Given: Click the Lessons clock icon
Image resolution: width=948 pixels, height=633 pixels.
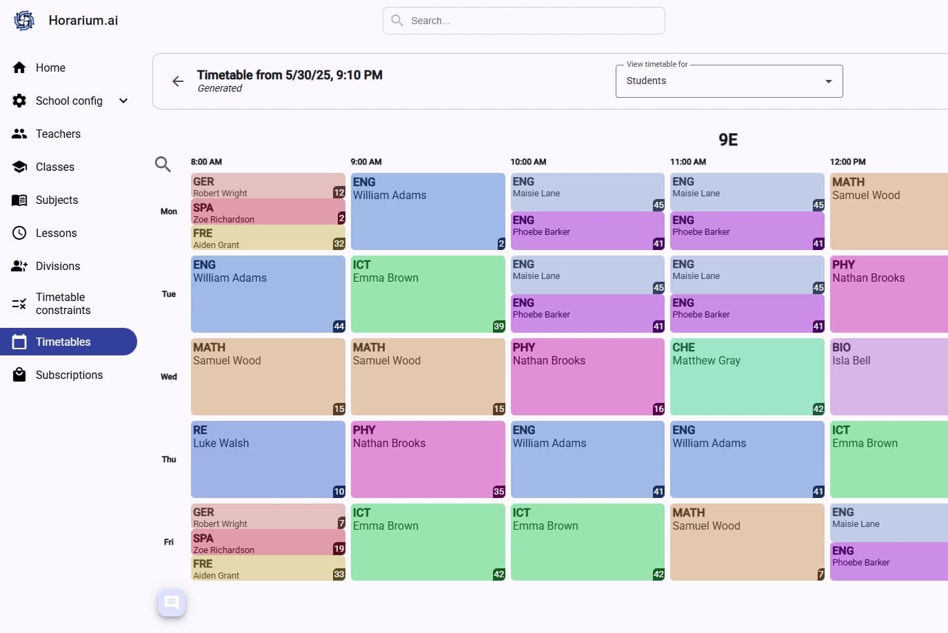Looking at the screenshot, I should click(19, 233).
